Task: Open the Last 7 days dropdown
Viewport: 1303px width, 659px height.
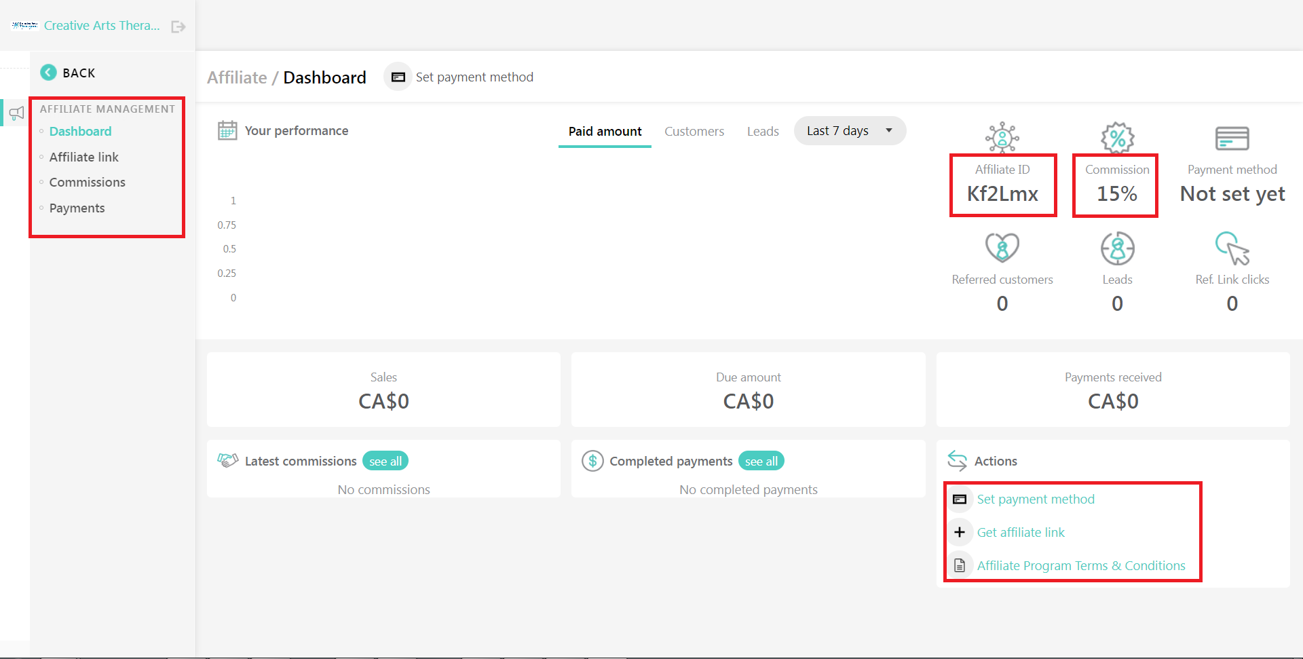Action: pyautogui.click(x=850, y=130)
